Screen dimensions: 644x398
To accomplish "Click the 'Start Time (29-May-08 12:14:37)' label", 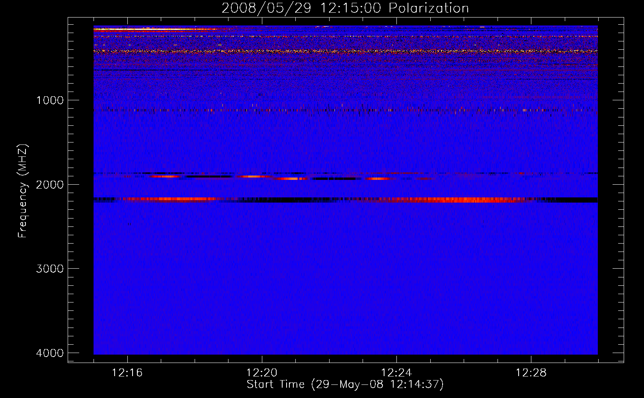I will pyautogui.click(x=345, y=384).
